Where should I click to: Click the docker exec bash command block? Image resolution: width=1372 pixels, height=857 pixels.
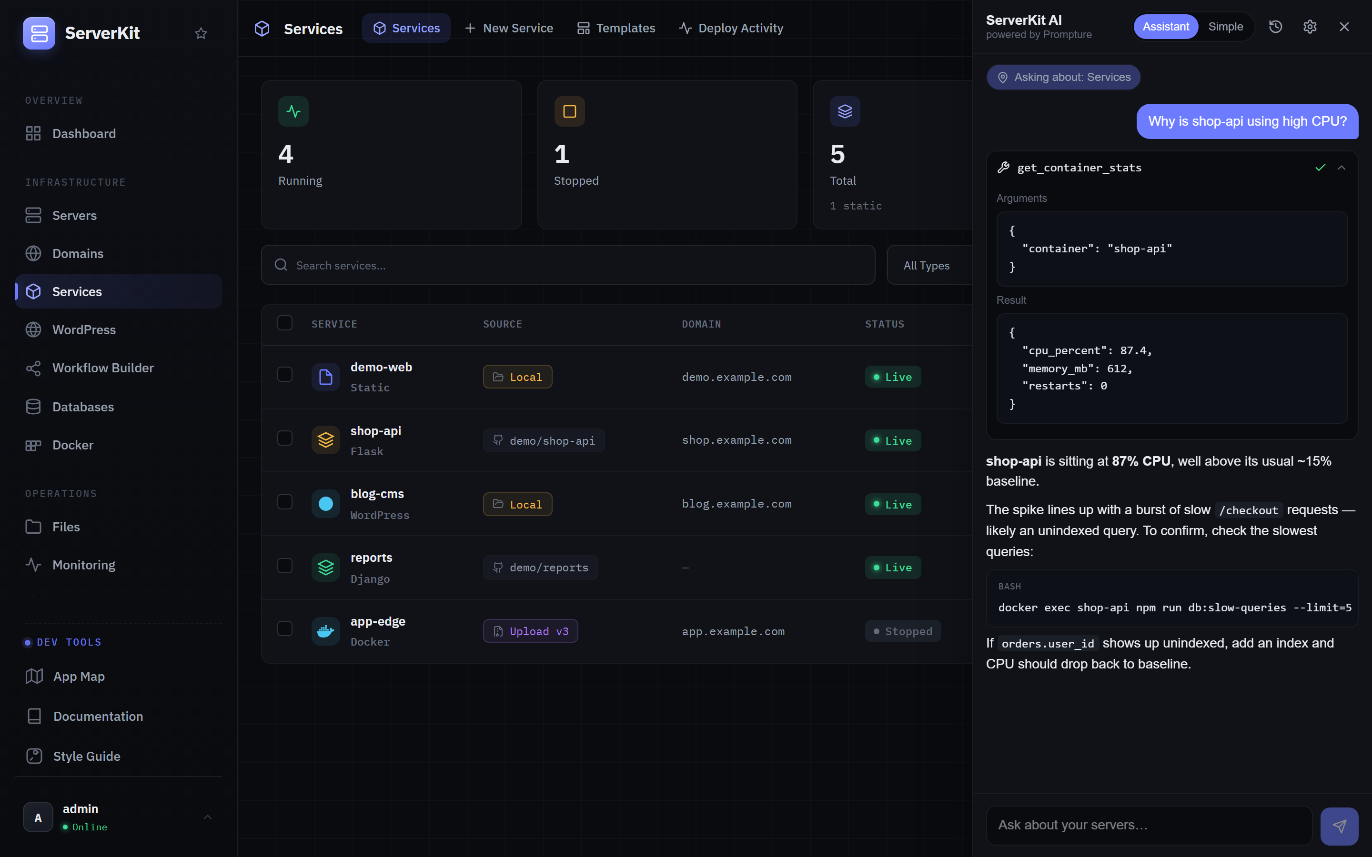click(1172, 598)
